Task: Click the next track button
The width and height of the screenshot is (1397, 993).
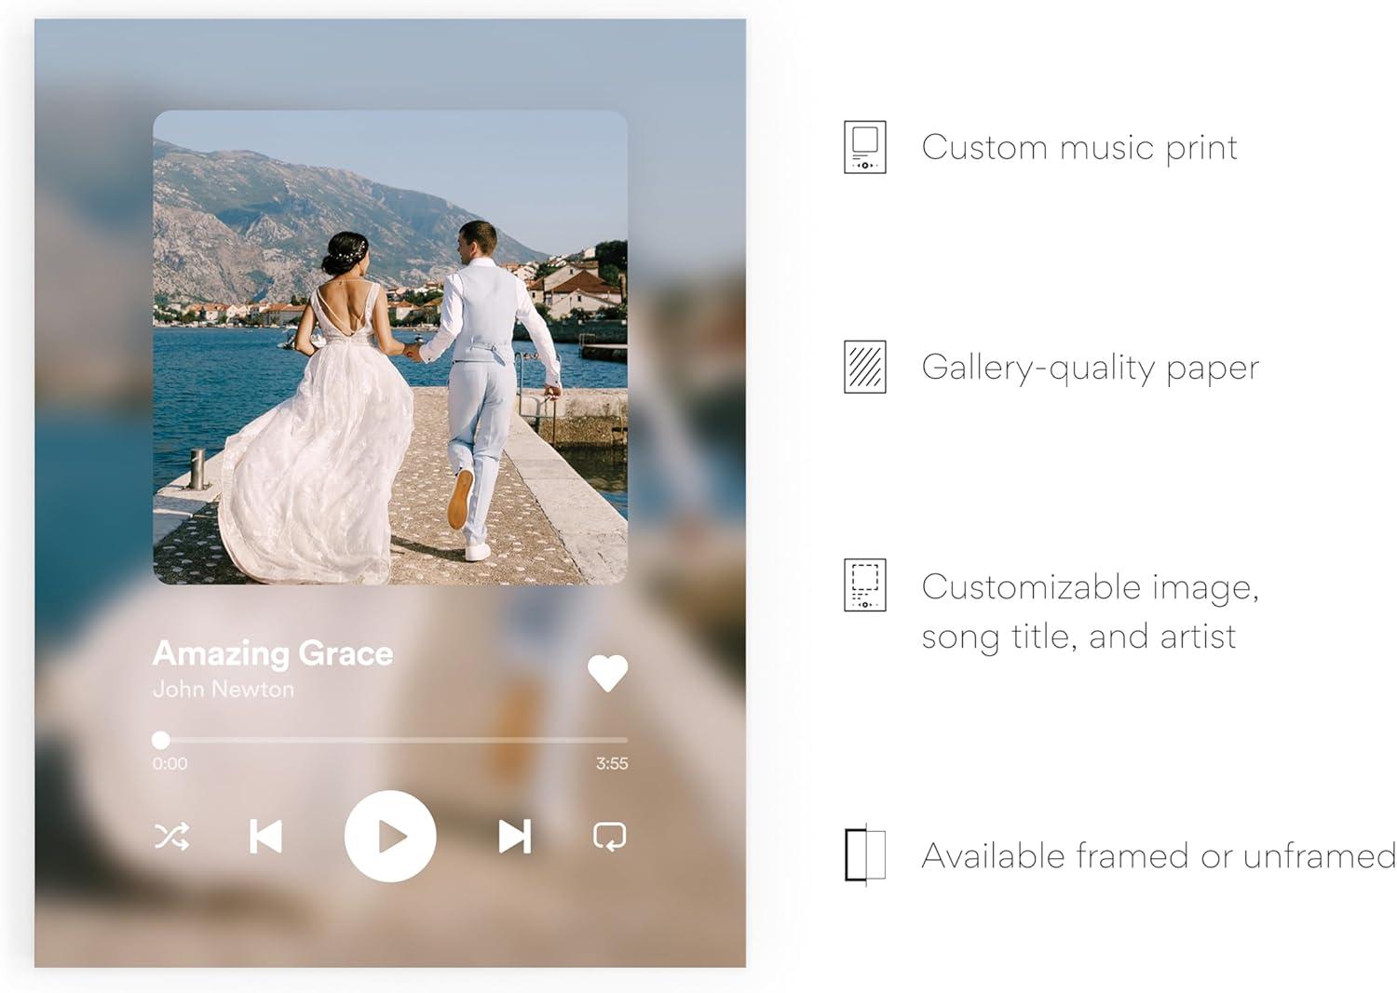Action: [515, 837]
